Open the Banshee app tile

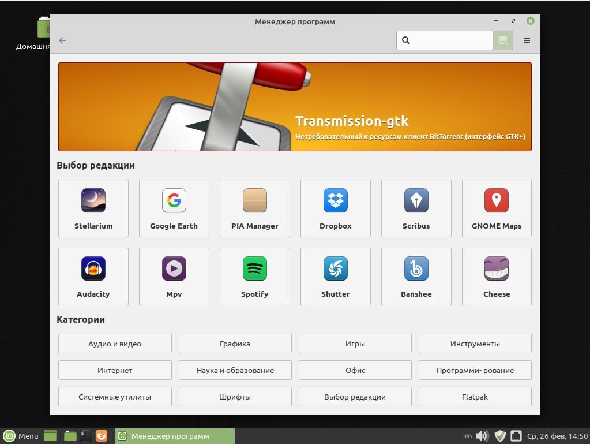point(416,277)
